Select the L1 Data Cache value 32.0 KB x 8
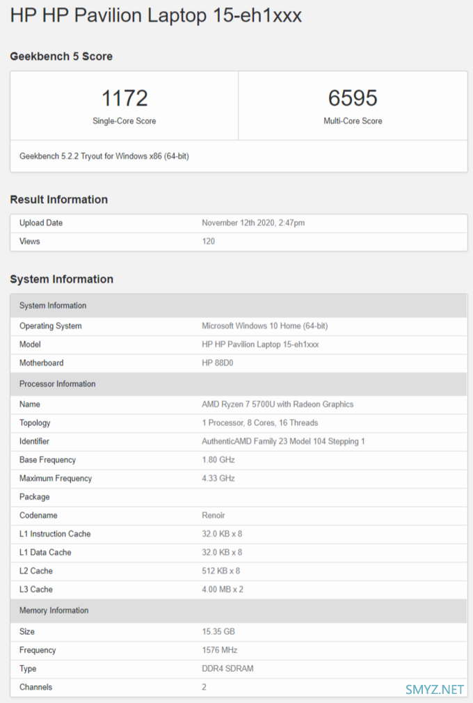This screenshot has height=703, width=473. [222, 553]
